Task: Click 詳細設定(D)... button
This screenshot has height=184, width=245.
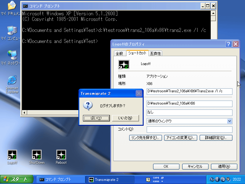Action: click(x=216, y=138)
